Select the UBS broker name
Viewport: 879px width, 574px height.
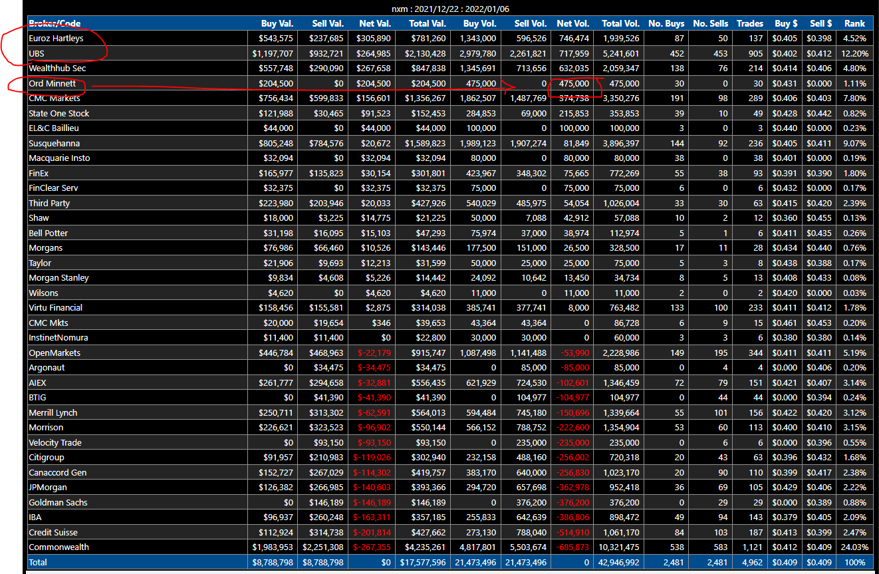point(36,53)
